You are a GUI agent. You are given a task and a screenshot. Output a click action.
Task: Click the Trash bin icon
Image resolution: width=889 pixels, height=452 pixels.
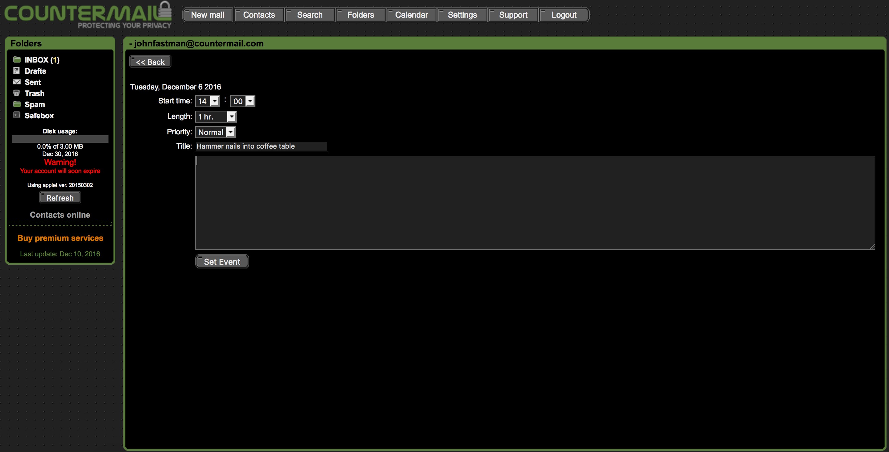(x=16, y=93)
